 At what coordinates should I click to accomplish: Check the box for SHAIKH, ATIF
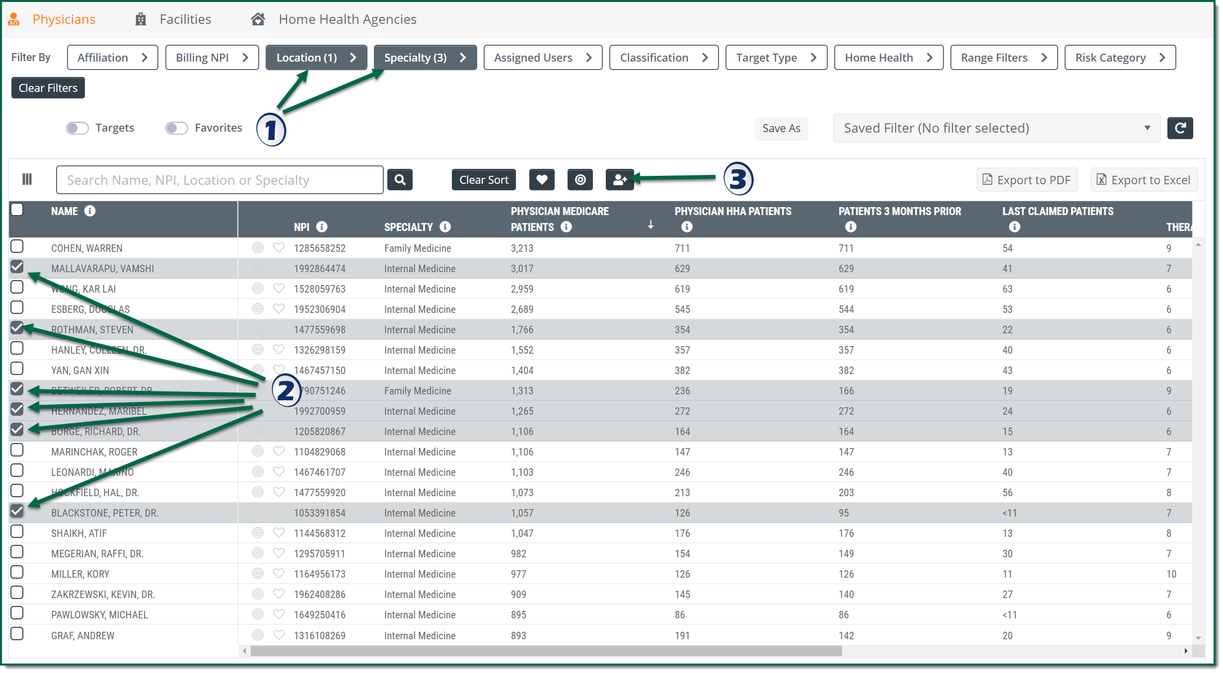17,532
